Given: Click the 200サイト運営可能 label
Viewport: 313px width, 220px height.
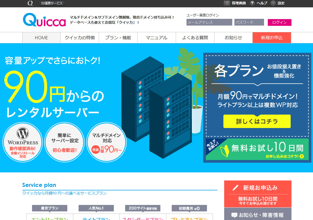Looking at the screenshot, I should click(x=143, y=208).
